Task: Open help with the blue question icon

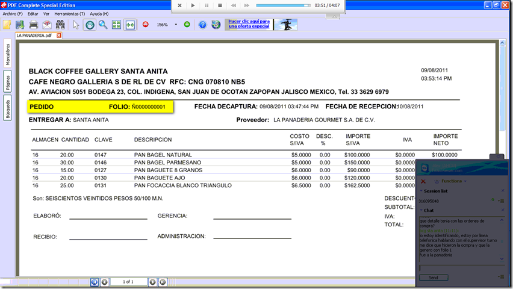Action: click(x=202, y=25)
